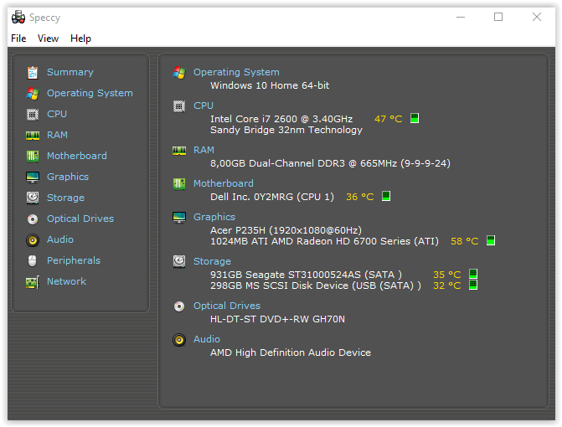Image resolution: width=562 pixels, height=427 pixels.
Task: Click the CPU chip icon in sidebar
Action: [x=33, y=114]
